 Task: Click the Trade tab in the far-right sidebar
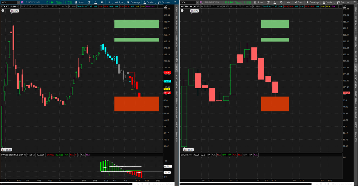[356, 10]
